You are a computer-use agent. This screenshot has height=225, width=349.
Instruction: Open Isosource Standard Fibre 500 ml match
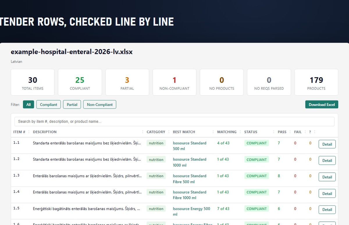pos(190,179)
